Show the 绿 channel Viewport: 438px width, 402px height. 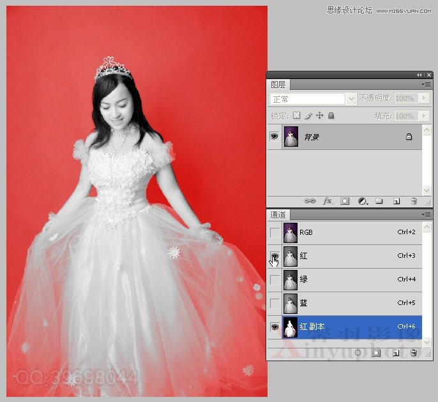point(275,279)
